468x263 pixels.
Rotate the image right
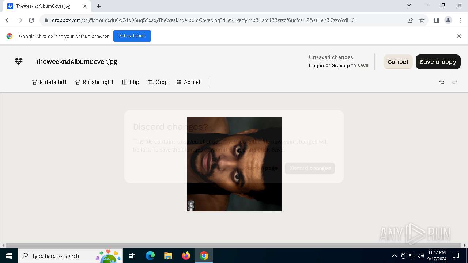(94, 82)
